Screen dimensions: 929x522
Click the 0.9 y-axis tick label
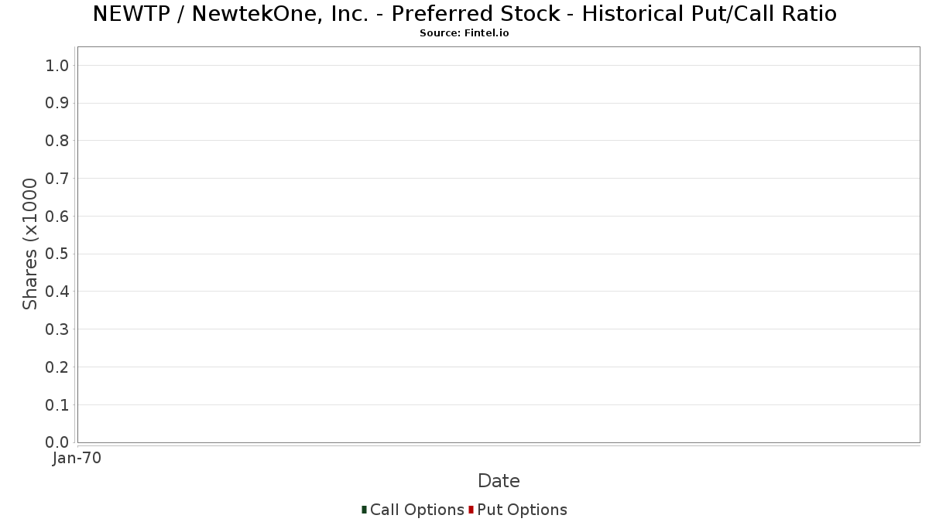click(58, 103)
